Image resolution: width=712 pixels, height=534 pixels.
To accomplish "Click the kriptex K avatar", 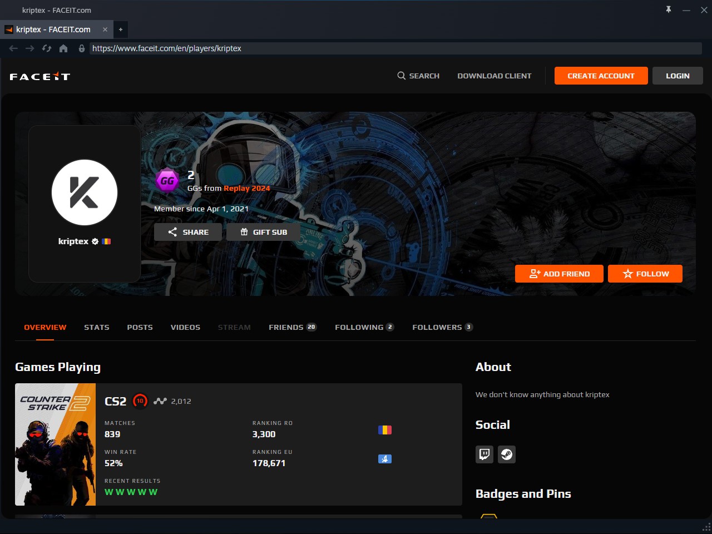I will coord(85,192).
